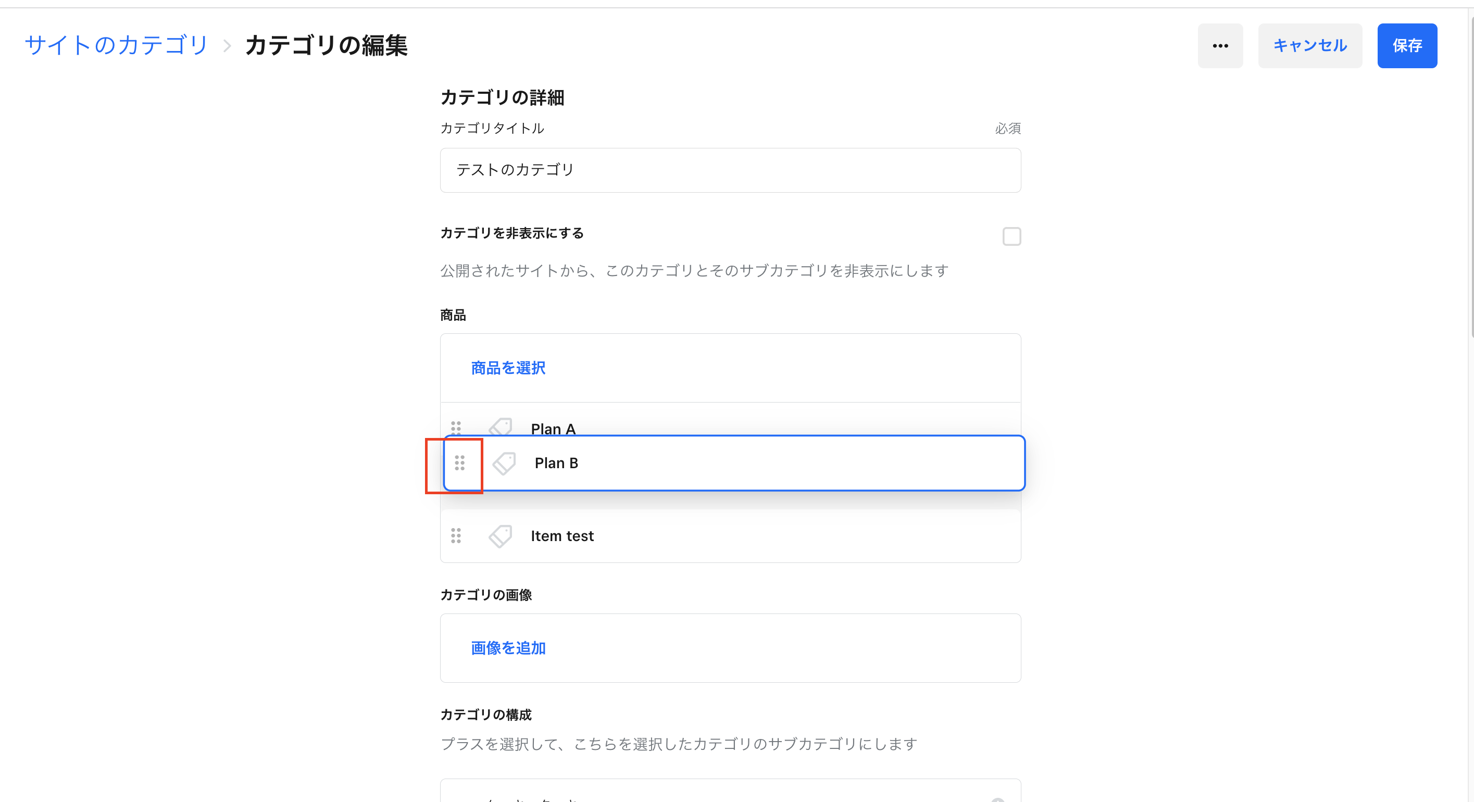This screenshot has height=802, width=1474.
Task: Select the Item test product row
Action: coord(744,535)
